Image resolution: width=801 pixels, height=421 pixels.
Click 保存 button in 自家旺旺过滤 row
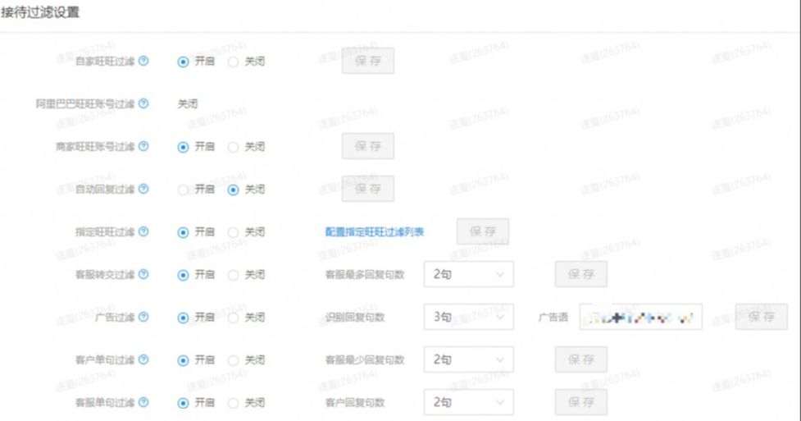click(368, 61)
